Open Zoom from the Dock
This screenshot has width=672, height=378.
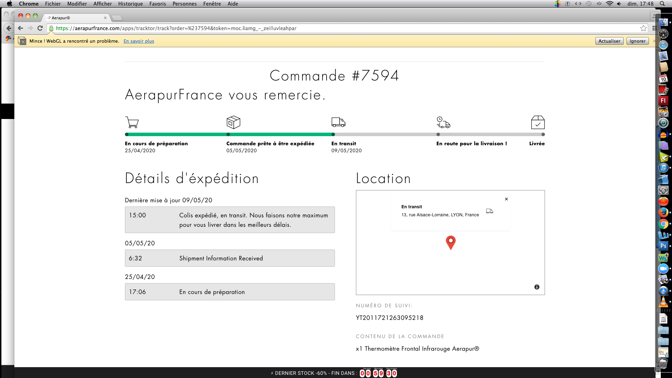click(663, 268)
